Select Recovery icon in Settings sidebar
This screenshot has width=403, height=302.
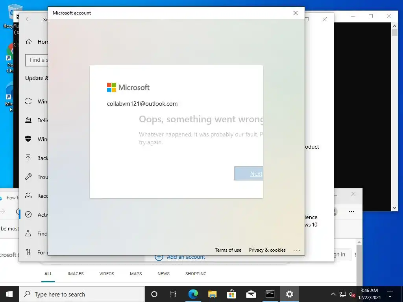point(28,196)
